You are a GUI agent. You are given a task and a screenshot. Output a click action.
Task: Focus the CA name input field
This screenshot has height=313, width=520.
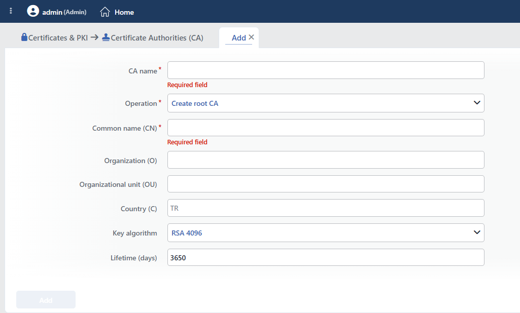click(326, 70)
